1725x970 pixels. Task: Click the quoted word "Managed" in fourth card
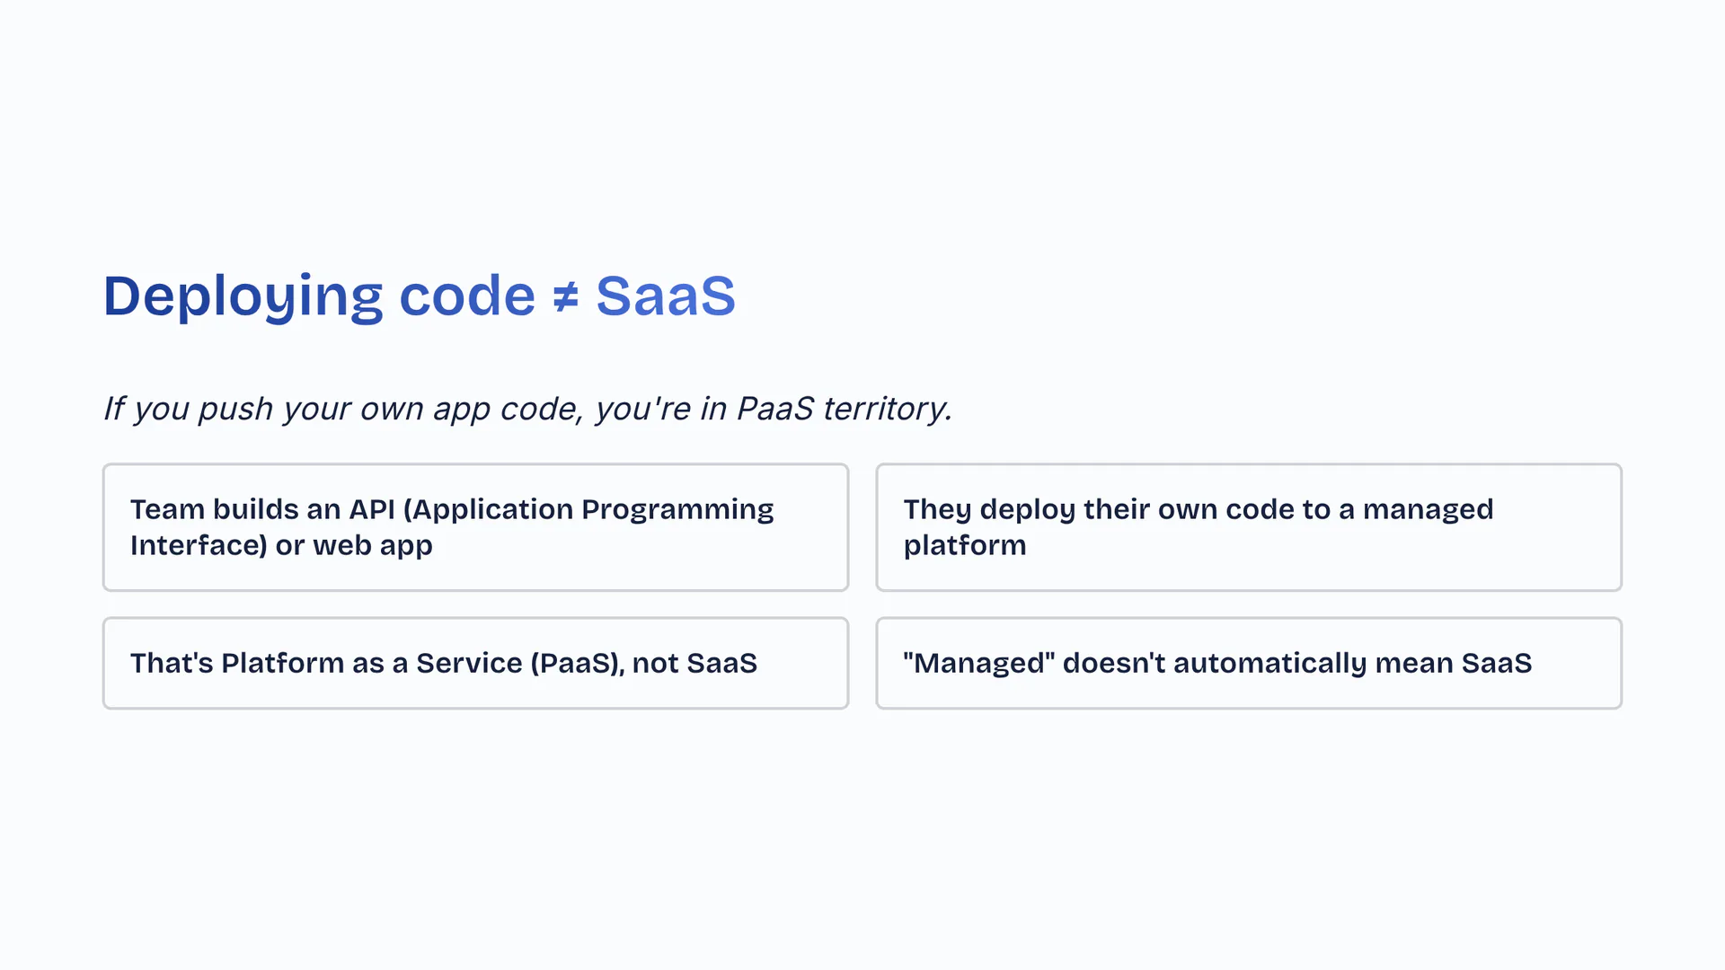coord(978,663)
